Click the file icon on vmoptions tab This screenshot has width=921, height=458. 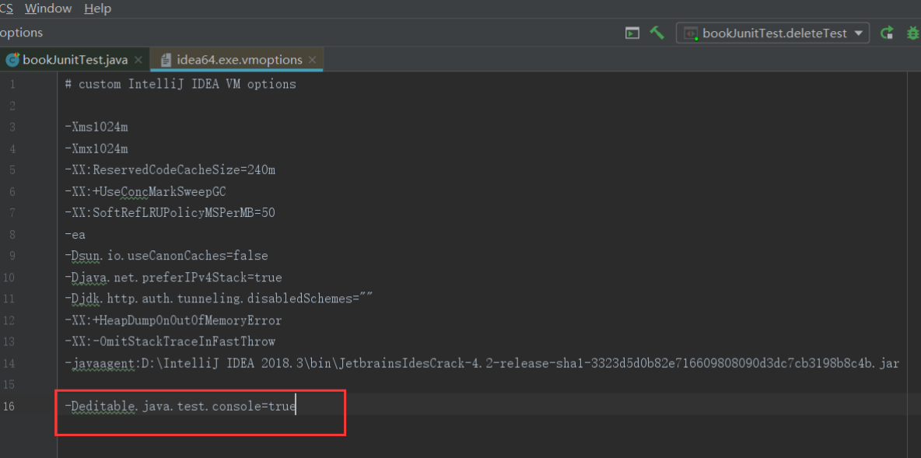166,60
